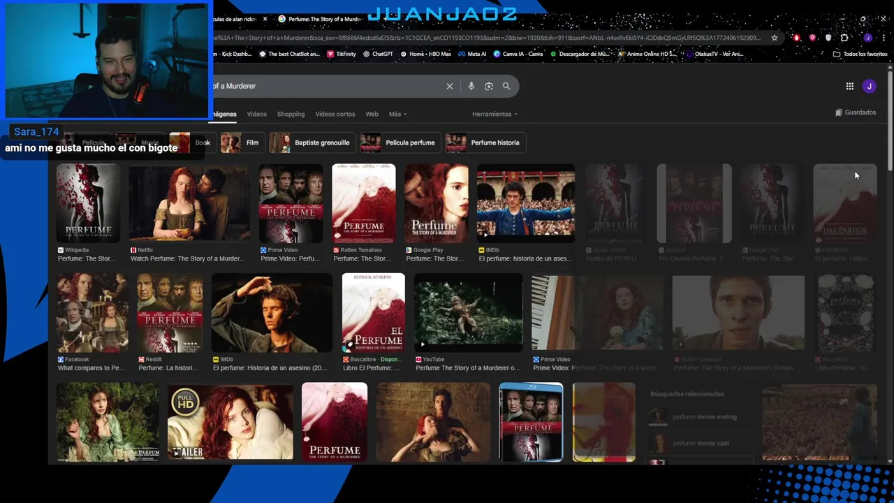The image size is (894, 503).
Task: Open Guardados saved items
Action: [x=856, y=112]
